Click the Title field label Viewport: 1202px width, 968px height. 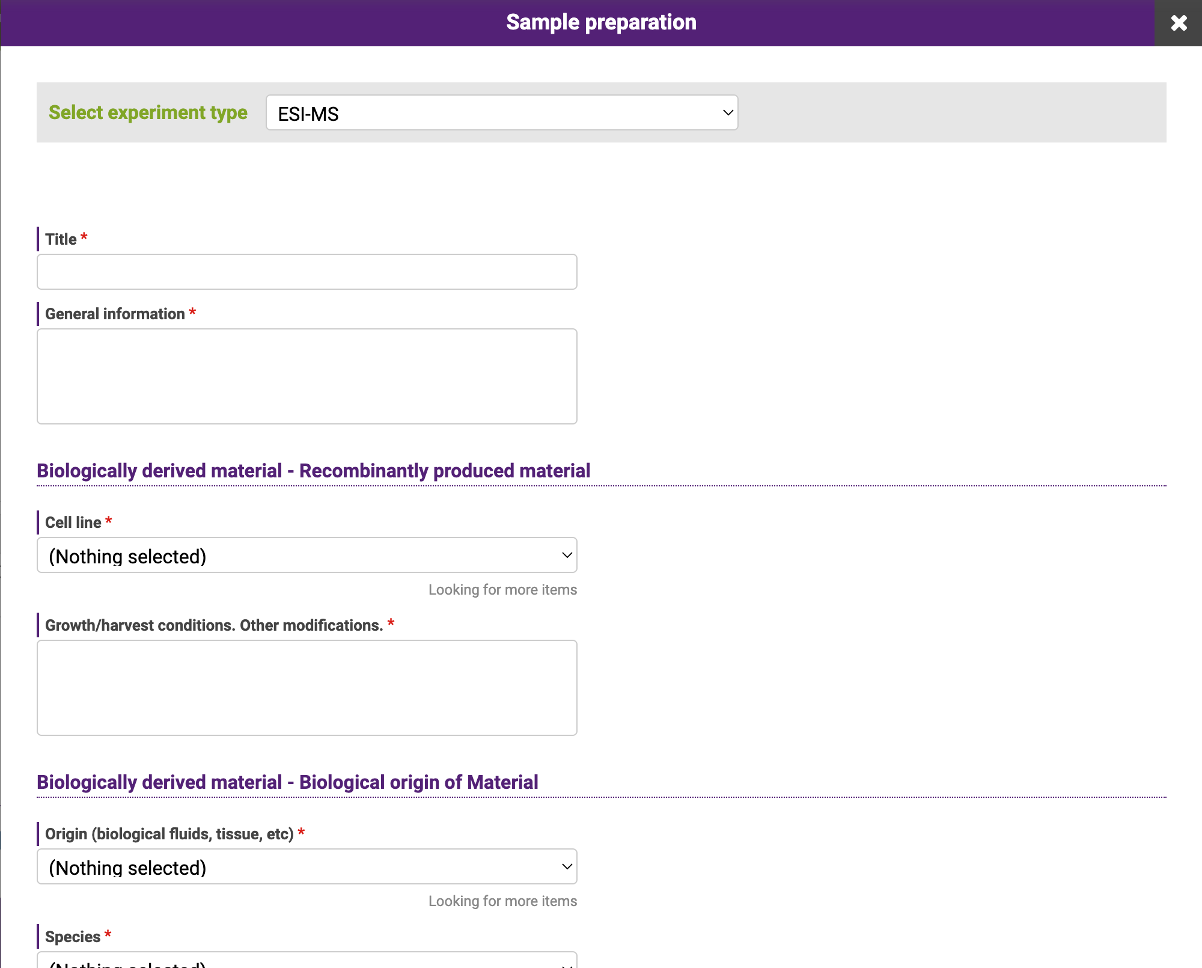(61, 239)
